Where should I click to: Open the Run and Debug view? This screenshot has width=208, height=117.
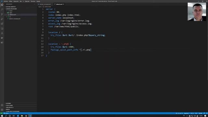(x=2, y=19)
